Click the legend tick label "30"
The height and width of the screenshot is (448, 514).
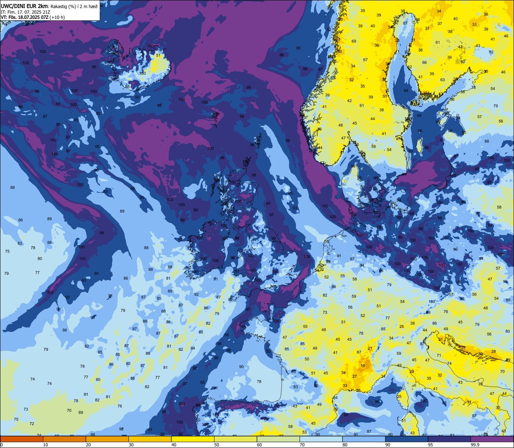pyautogui.click(x=131, y=445)
